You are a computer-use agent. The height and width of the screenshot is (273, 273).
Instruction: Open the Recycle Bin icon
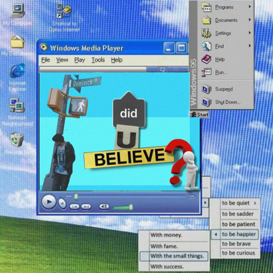click(17, 140)
